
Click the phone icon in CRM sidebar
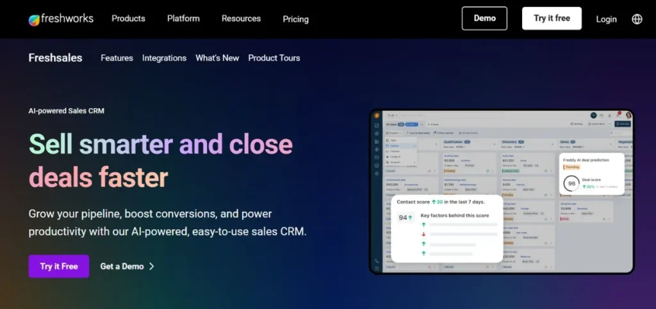[377, 260]
